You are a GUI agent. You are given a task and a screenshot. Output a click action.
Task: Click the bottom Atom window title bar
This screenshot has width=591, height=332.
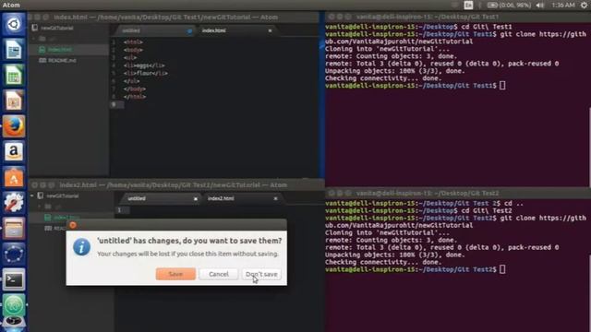pos(176,184)
